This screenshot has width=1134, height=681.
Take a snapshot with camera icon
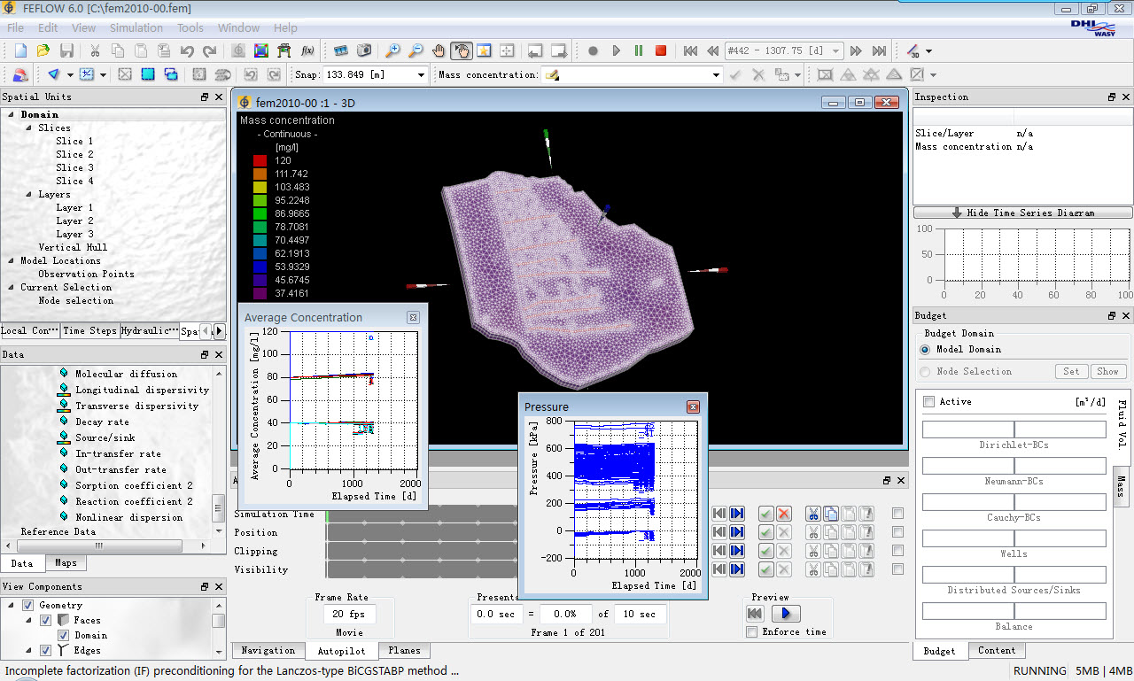click(364, 50)
